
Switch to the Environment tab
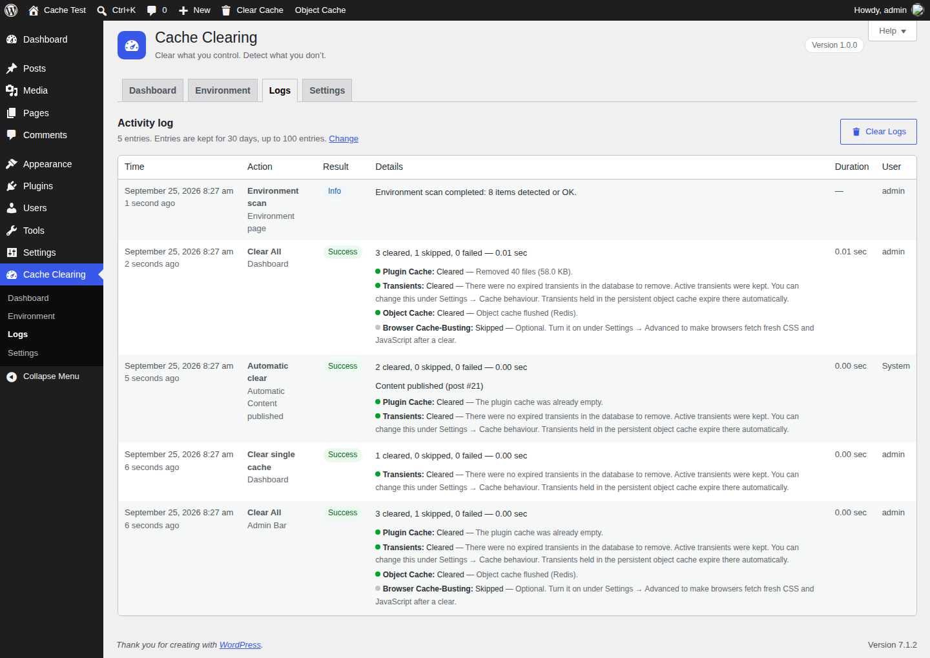(x=223, y=90)
